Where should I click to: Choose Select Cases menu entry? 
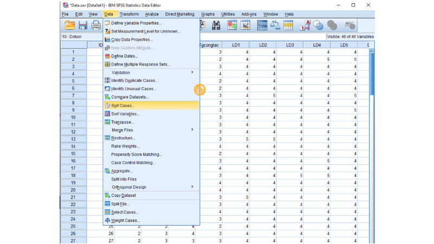click(151, 212)
